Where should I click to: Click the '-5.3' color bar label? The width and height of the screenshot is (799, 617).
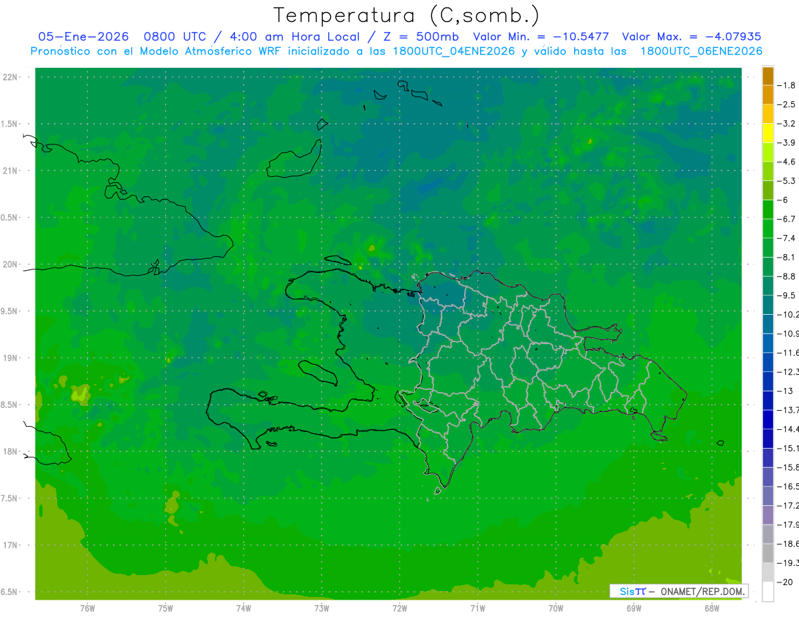pyautogui.click(x=786, y=181)
